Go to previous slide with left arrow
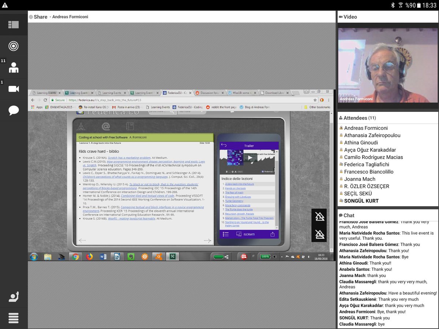The height and width of the screenshot is (329, 439). 82,240
